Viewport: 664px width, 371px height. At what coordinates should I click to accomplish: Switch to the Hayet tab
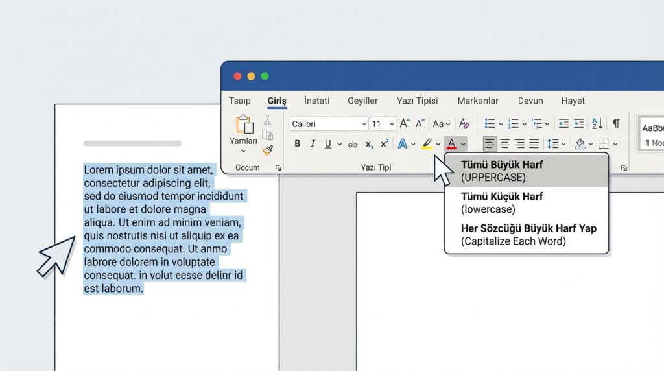click(x=573, y=101)
